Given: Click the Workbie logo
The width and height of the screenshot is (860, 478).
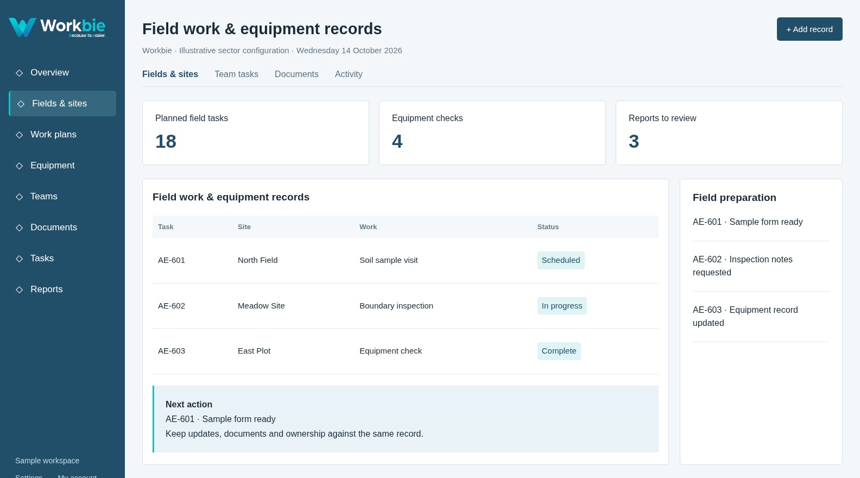Looking at the screenshot, I should point(57,27).
